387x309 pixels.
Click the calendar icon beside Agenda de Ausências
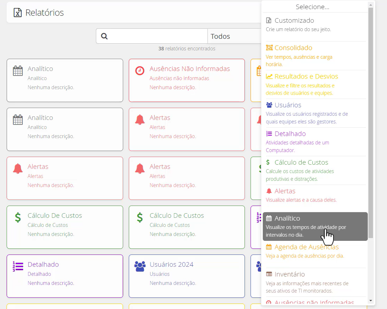point(269,247)
